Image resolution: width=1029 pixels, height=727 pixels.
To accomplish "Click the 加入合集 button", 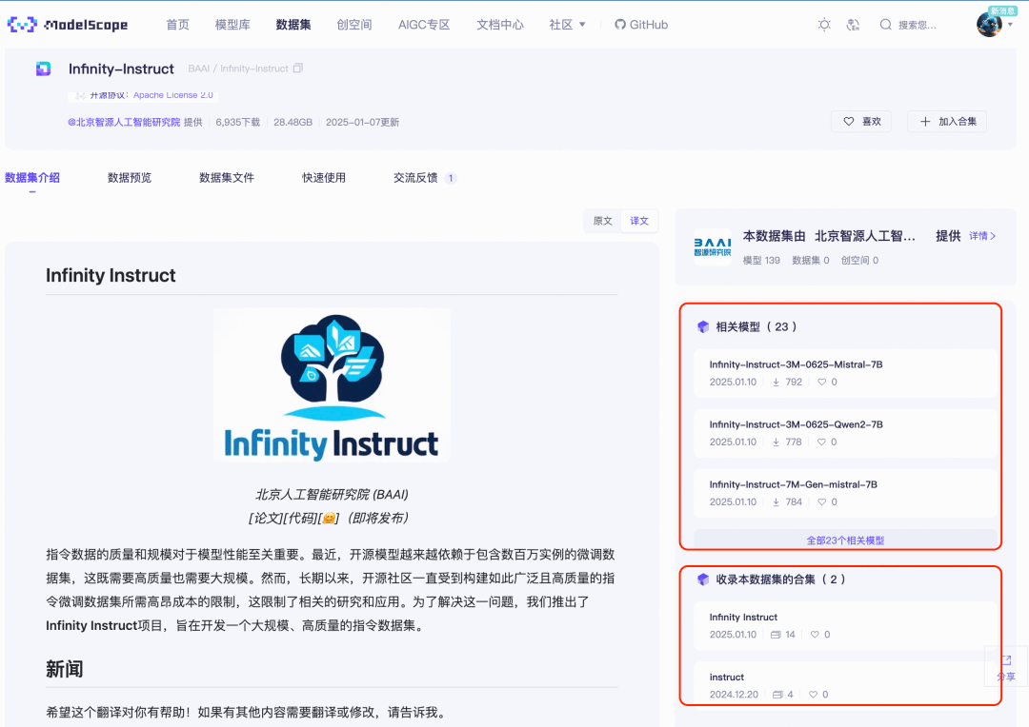I will (947, 121).
